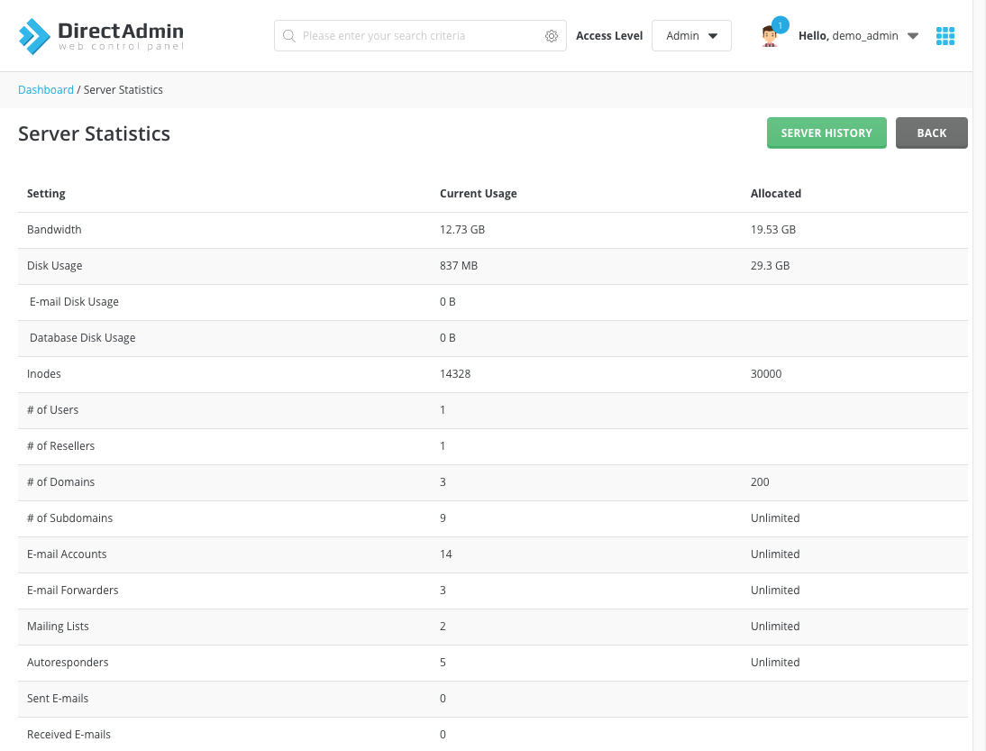Click the SERVER HISTORY button

coord(826,133)
